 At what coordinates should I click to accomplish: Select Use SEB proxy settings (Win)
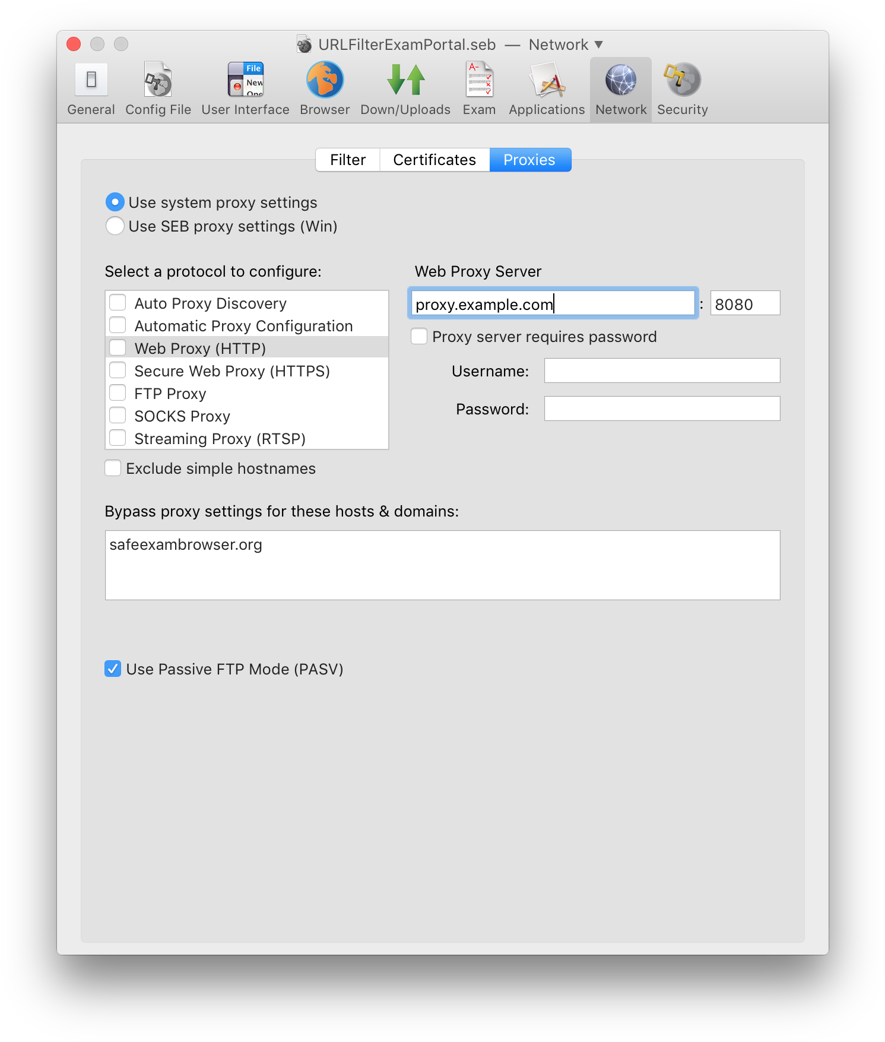[x=115, y=226]
